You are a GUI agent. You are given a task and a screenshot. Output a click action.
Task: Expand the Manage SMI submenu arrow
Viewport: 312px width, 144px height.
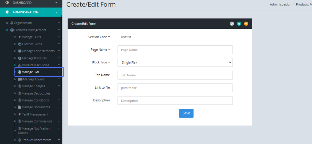[x=59, y=72]
